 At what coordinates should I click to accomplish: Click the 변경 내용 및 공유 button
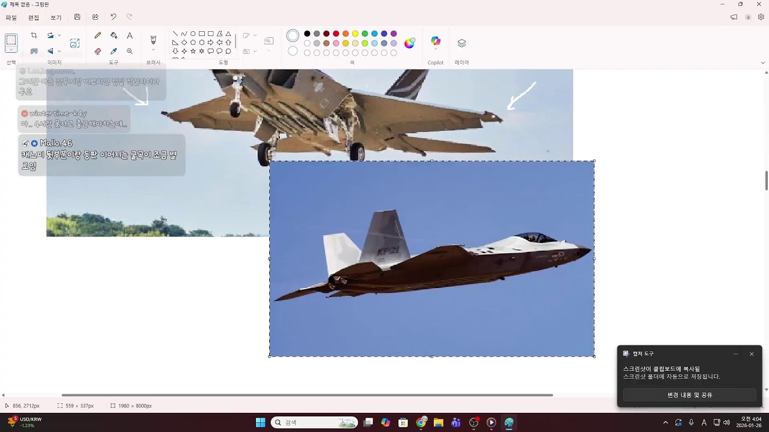coord(690,395)
